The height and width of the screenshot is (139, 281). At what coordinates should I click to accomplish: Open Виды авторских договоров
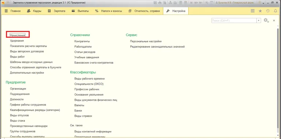[27, 51]
